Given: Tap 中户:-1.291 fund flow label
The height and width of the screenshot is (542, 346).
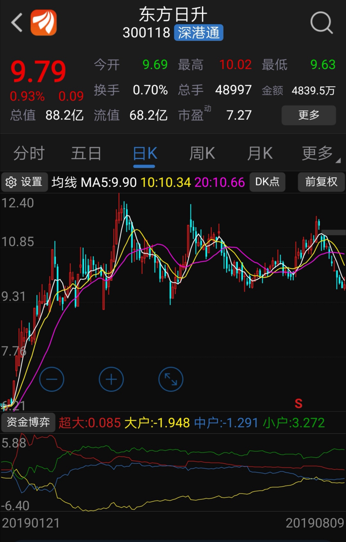Looking at the screenshot, I should 226,423.
